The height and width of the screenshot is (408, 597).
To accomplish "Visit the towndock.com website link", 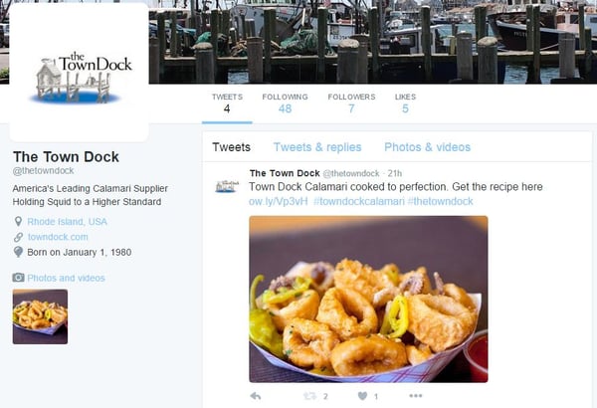I will coord(58,237).
